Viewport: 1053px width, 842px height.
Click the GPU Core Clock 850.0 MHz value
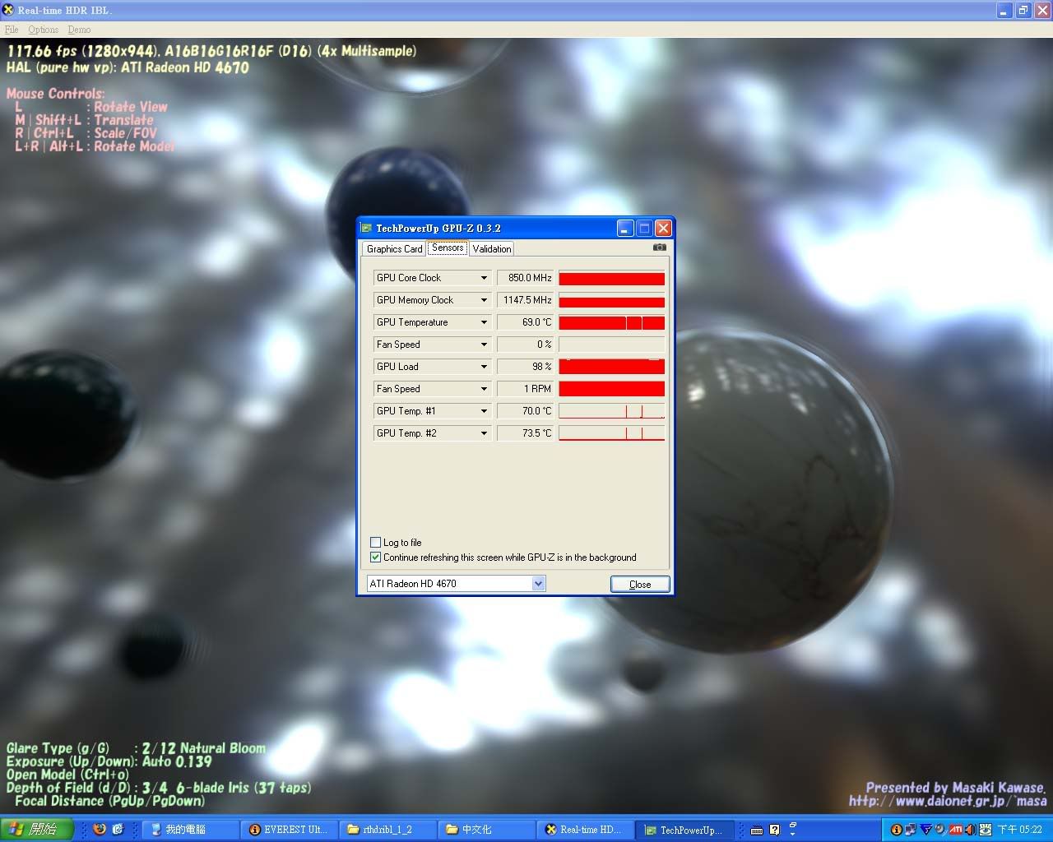[526, 278]
